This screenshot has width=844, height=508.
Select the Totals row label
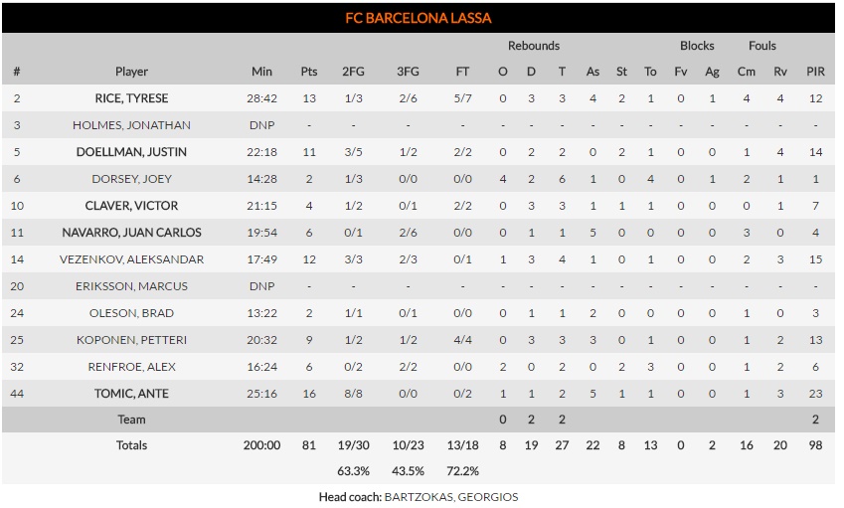(x=131, y=445)
